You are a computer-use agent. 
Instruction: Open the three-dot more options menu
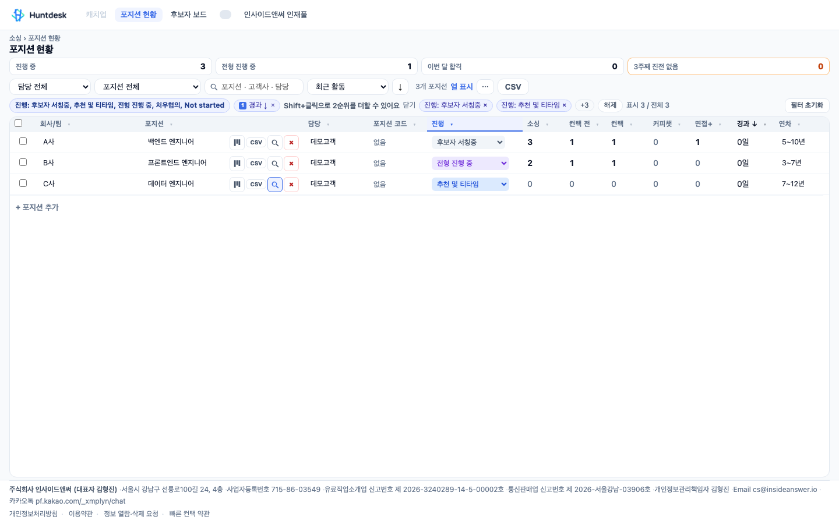tap(485, 87)
